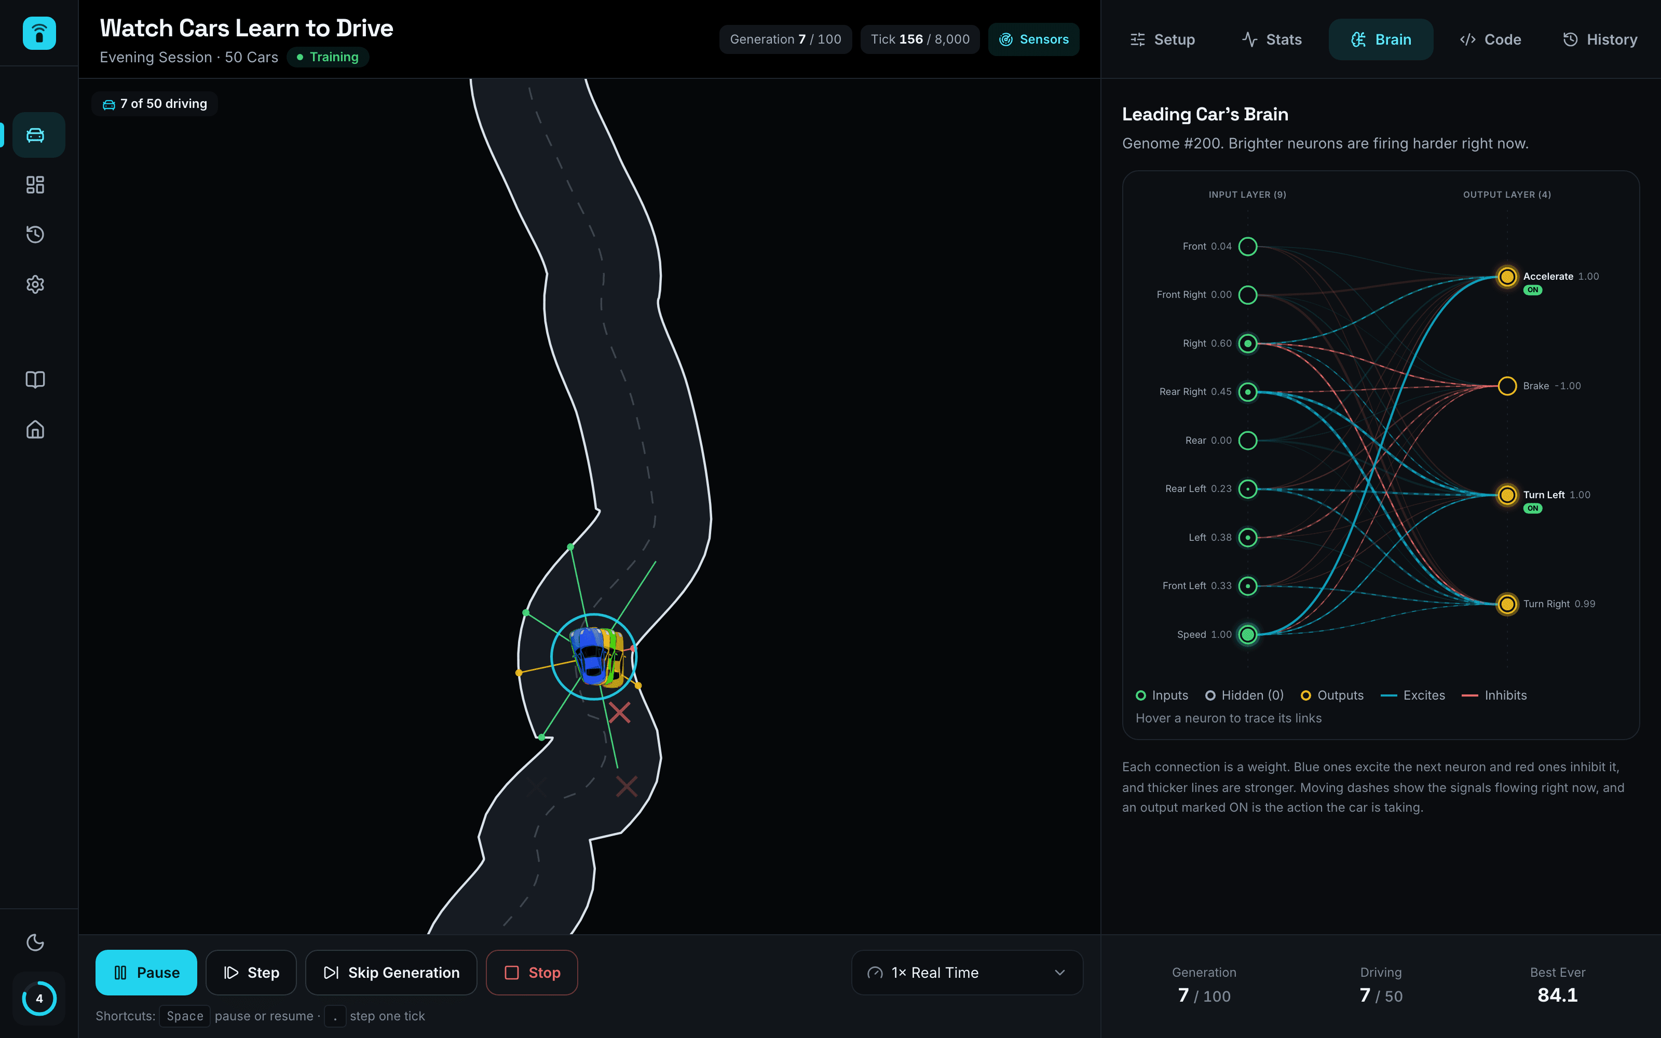Screen dimensions: 1661x1038
Task: Click the Brake output neuron
Action: 1507,386
